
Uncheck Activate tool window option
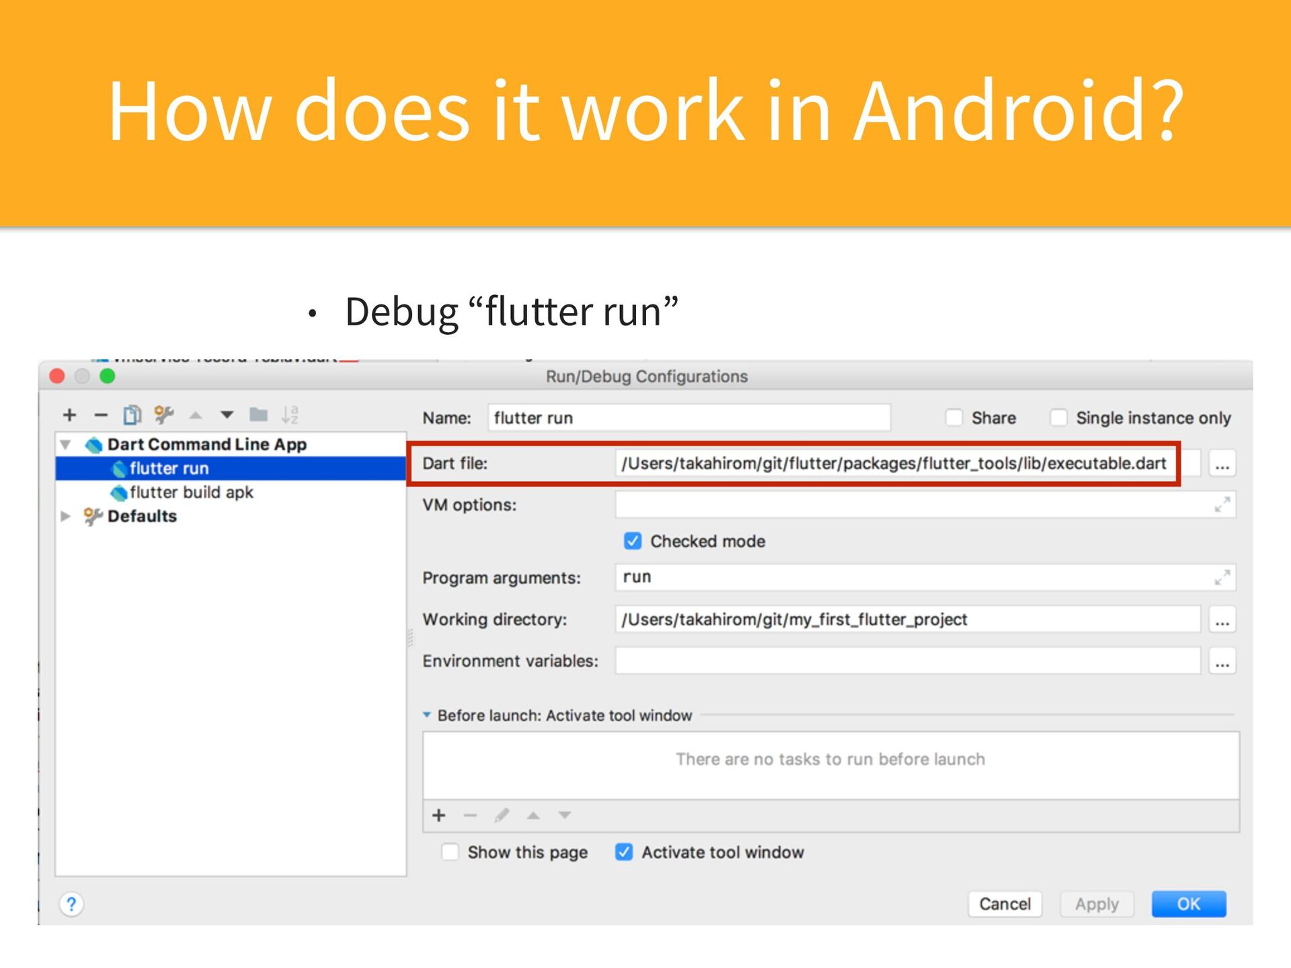tap(624, 852)
